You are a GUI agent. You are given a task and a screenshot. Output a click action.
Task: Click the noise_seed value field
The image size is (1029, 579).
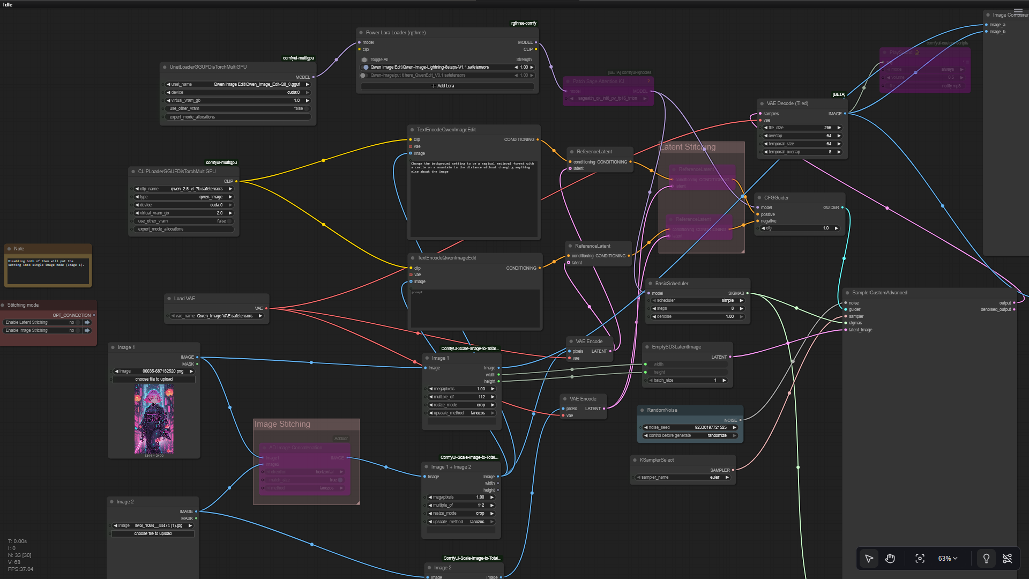pos(690,427)
